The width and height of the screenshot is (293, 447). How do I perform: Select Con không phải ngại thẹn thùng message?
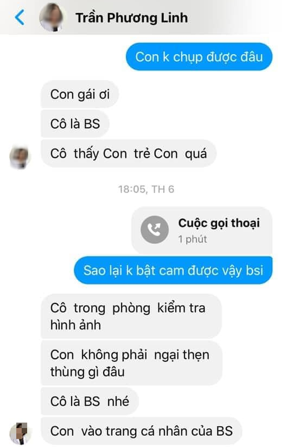(x=132, y=363)
